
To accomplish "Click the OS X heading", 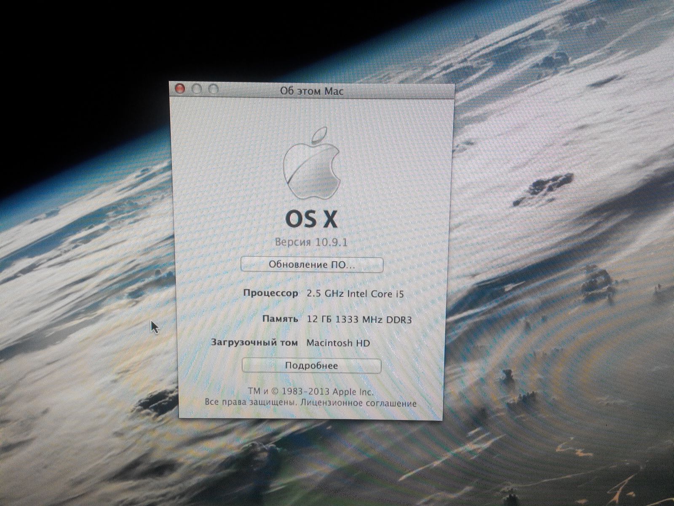I will pos(311,219).
